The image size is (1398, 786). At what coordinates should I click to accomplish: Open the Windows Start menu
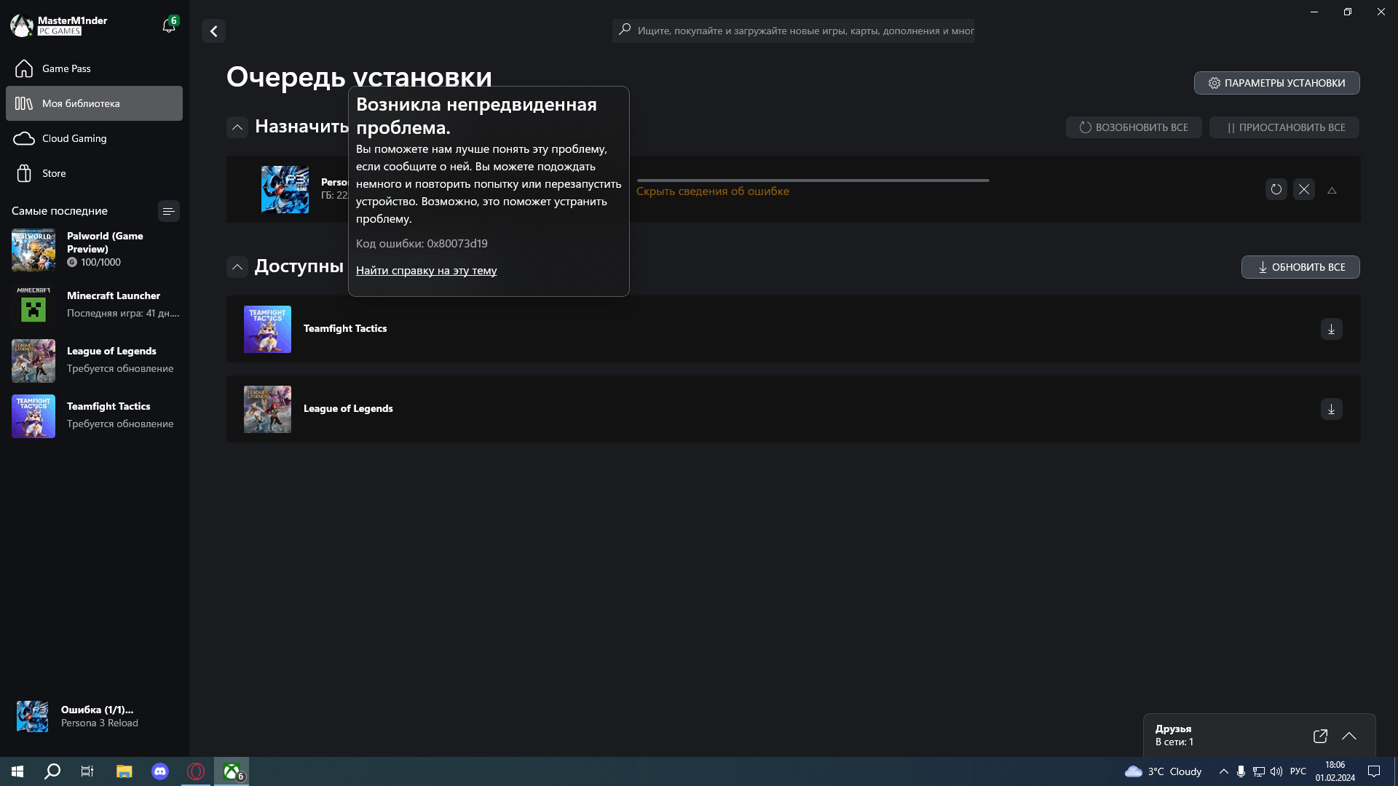pos(17,771)
